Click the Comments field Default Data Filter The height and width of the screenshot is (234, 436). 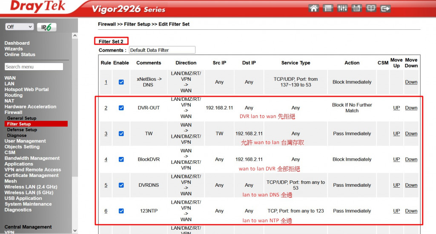coord(162,50)
